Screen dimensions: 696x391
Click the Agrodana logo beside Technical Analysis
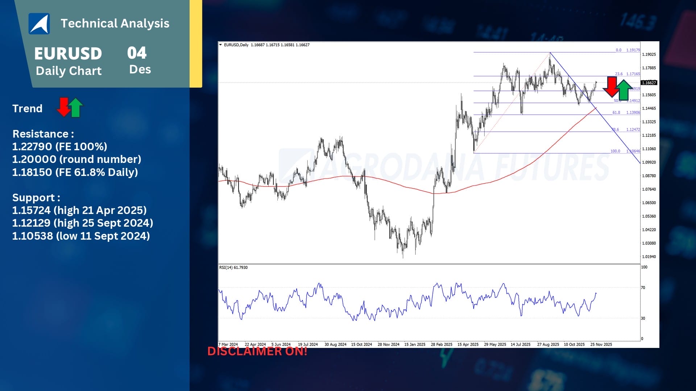click(39, 24)
